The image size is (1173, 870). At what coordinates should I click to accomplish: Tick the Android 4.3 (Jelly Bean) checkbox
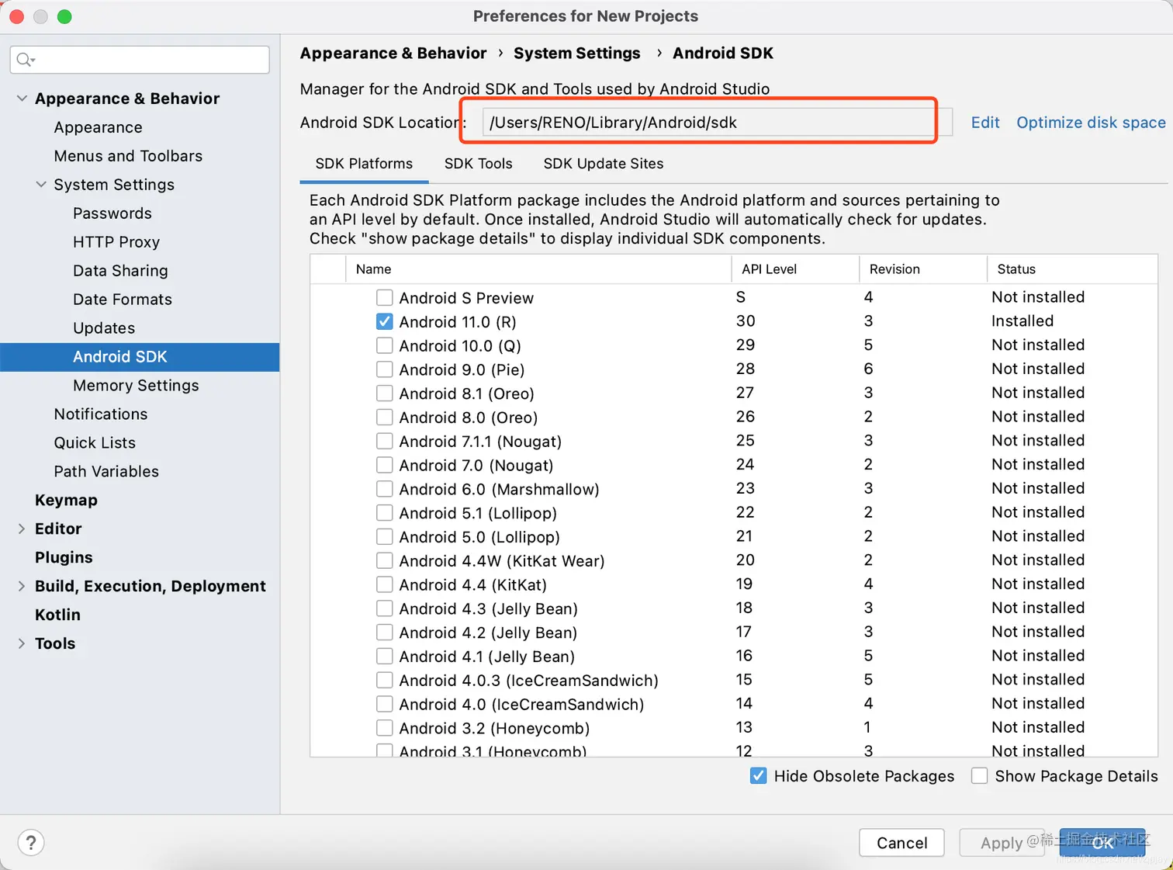click(x=384, y=608)
